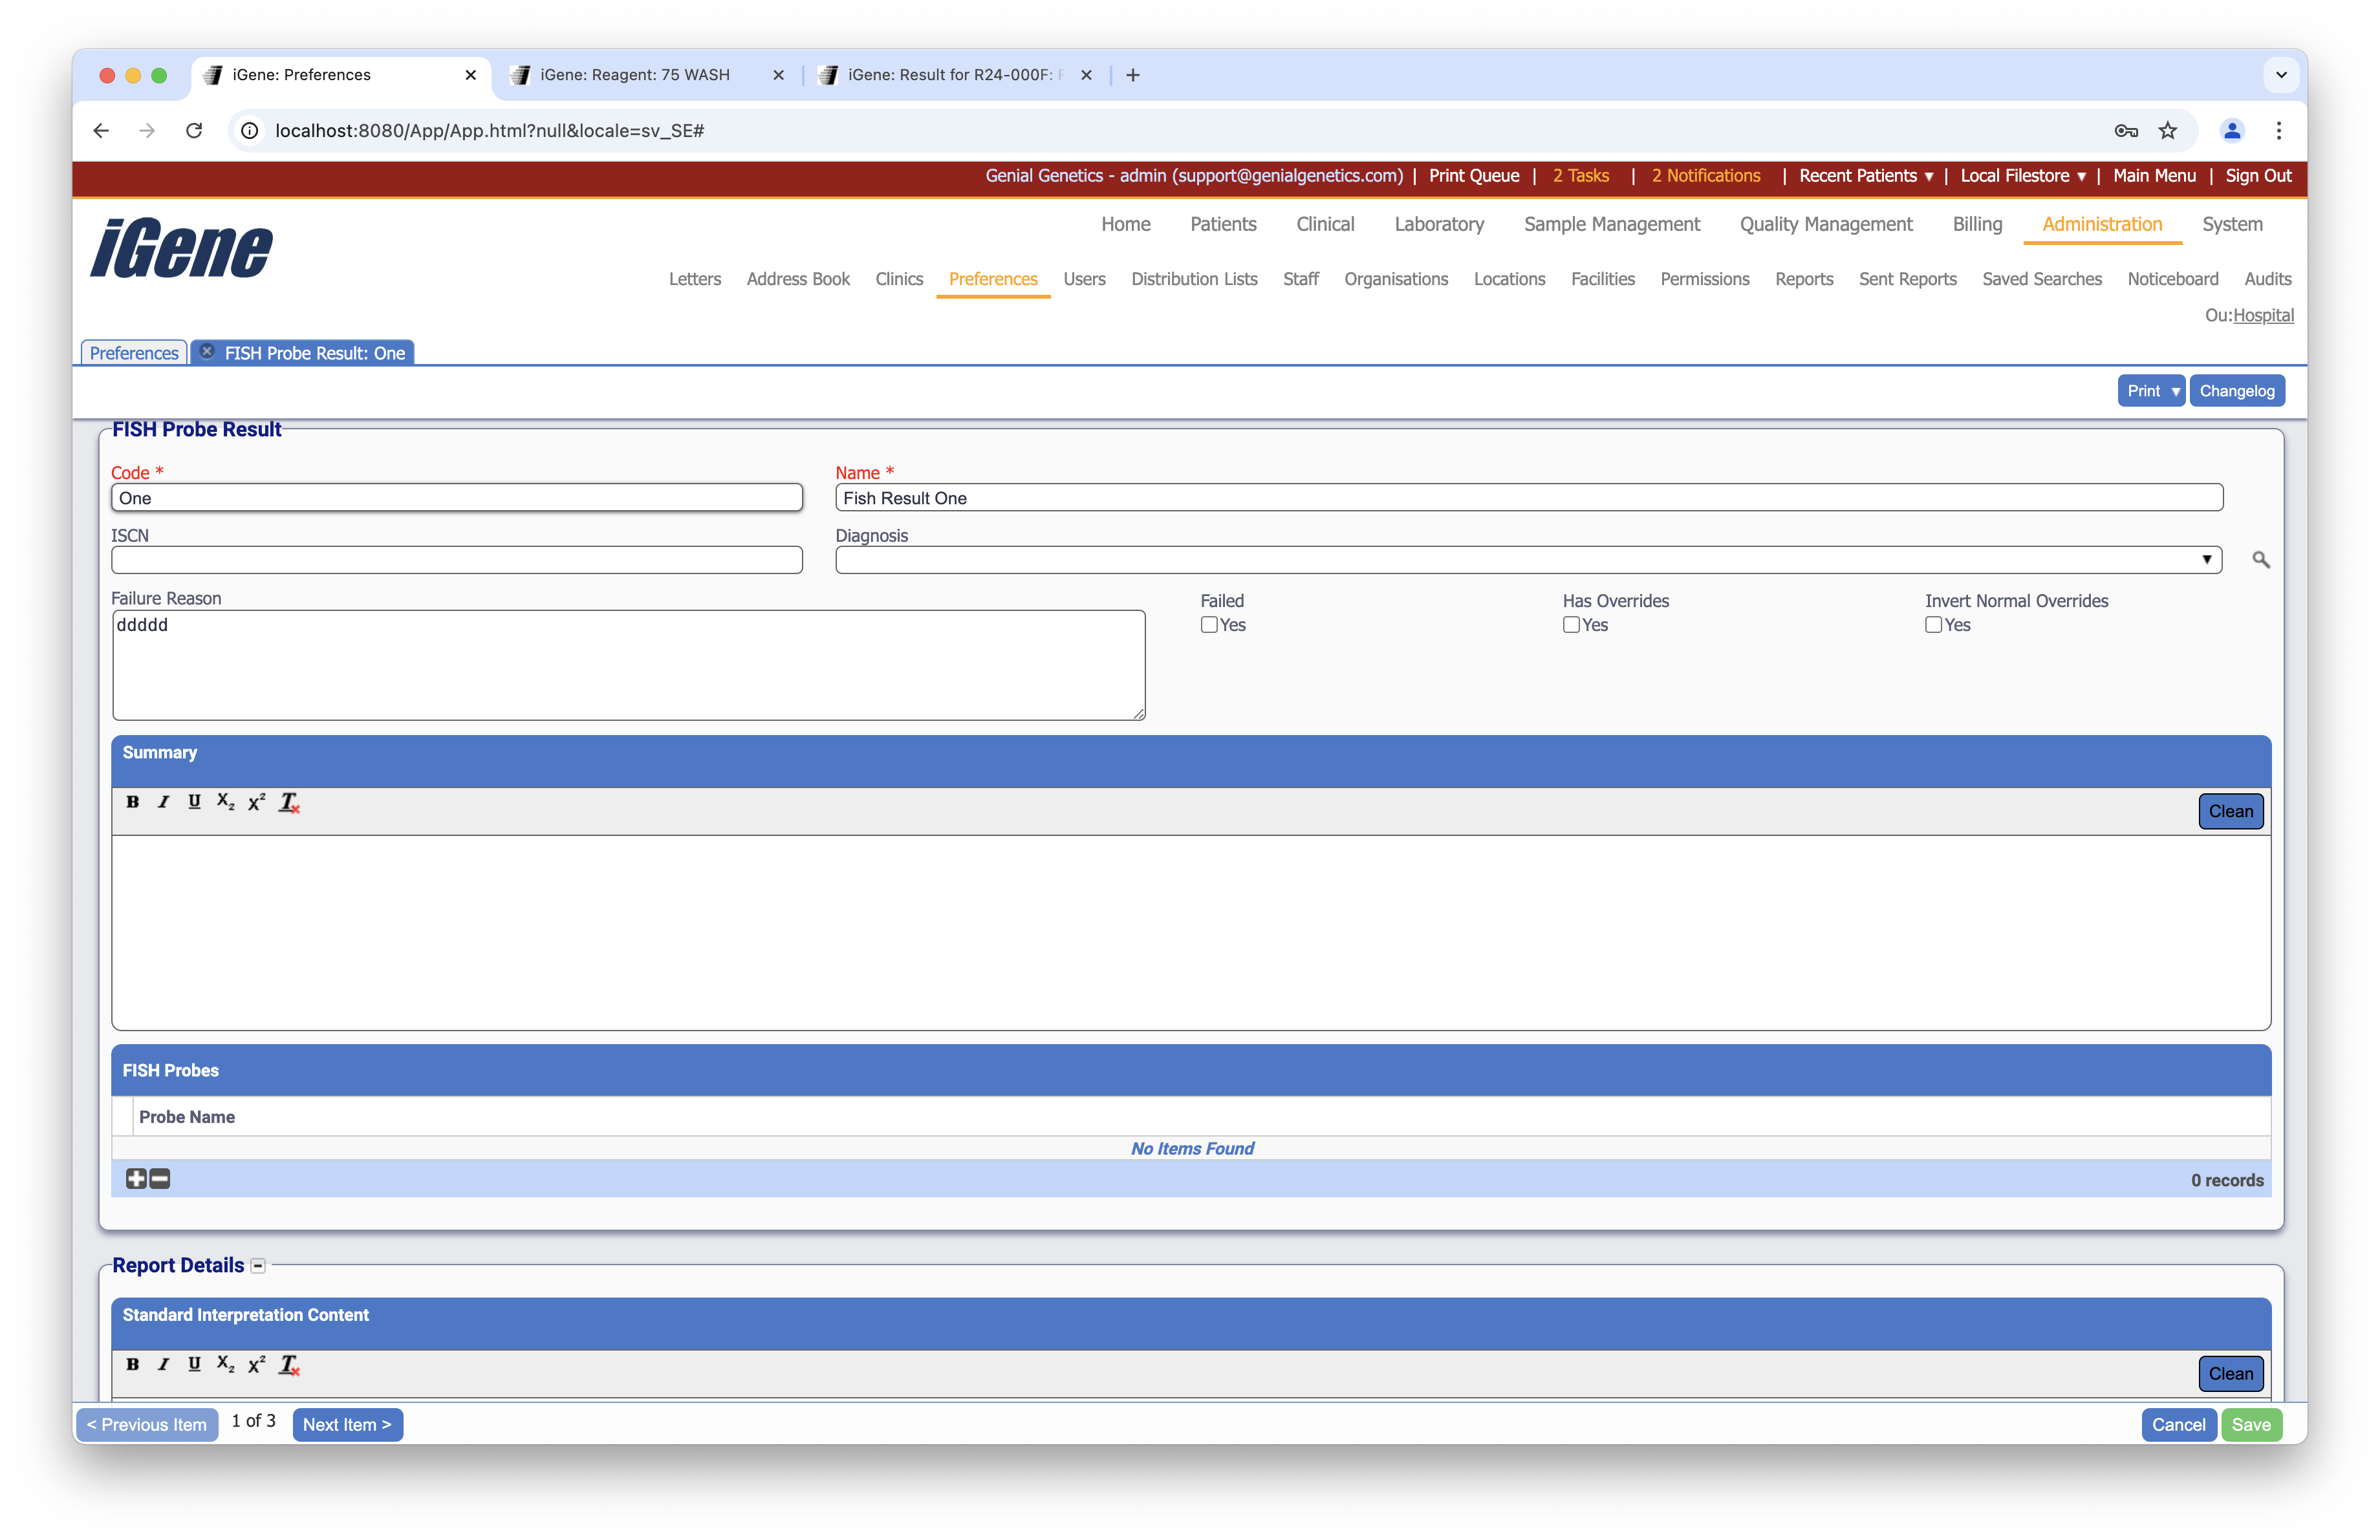2380x1540 pixels.
Task: Click superscript in Standard Interpretation toolbar
Action: (257, 1364)
